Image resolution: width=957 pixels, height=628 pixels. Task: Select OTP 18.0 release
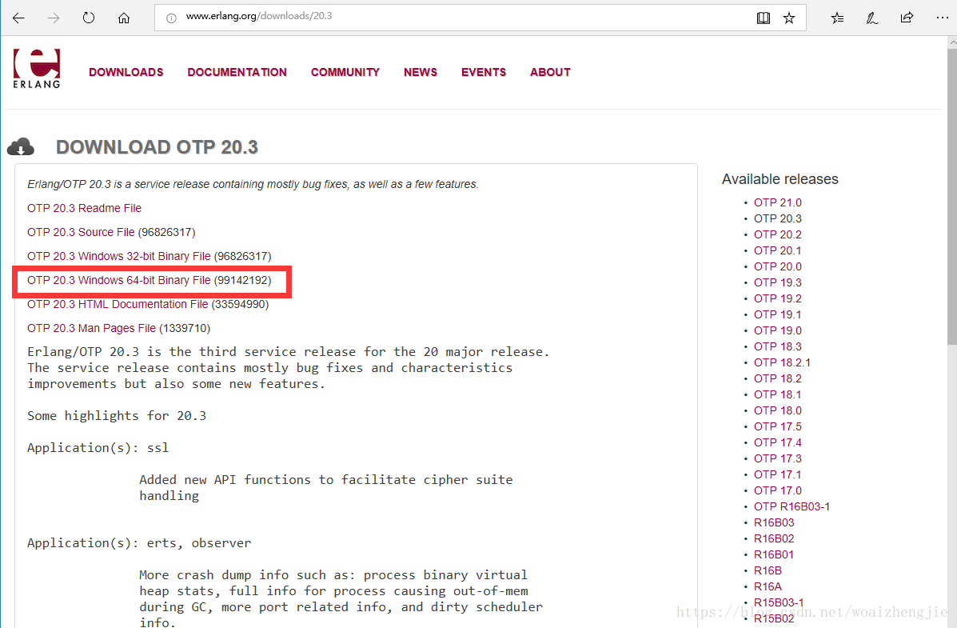pos(778,410)
